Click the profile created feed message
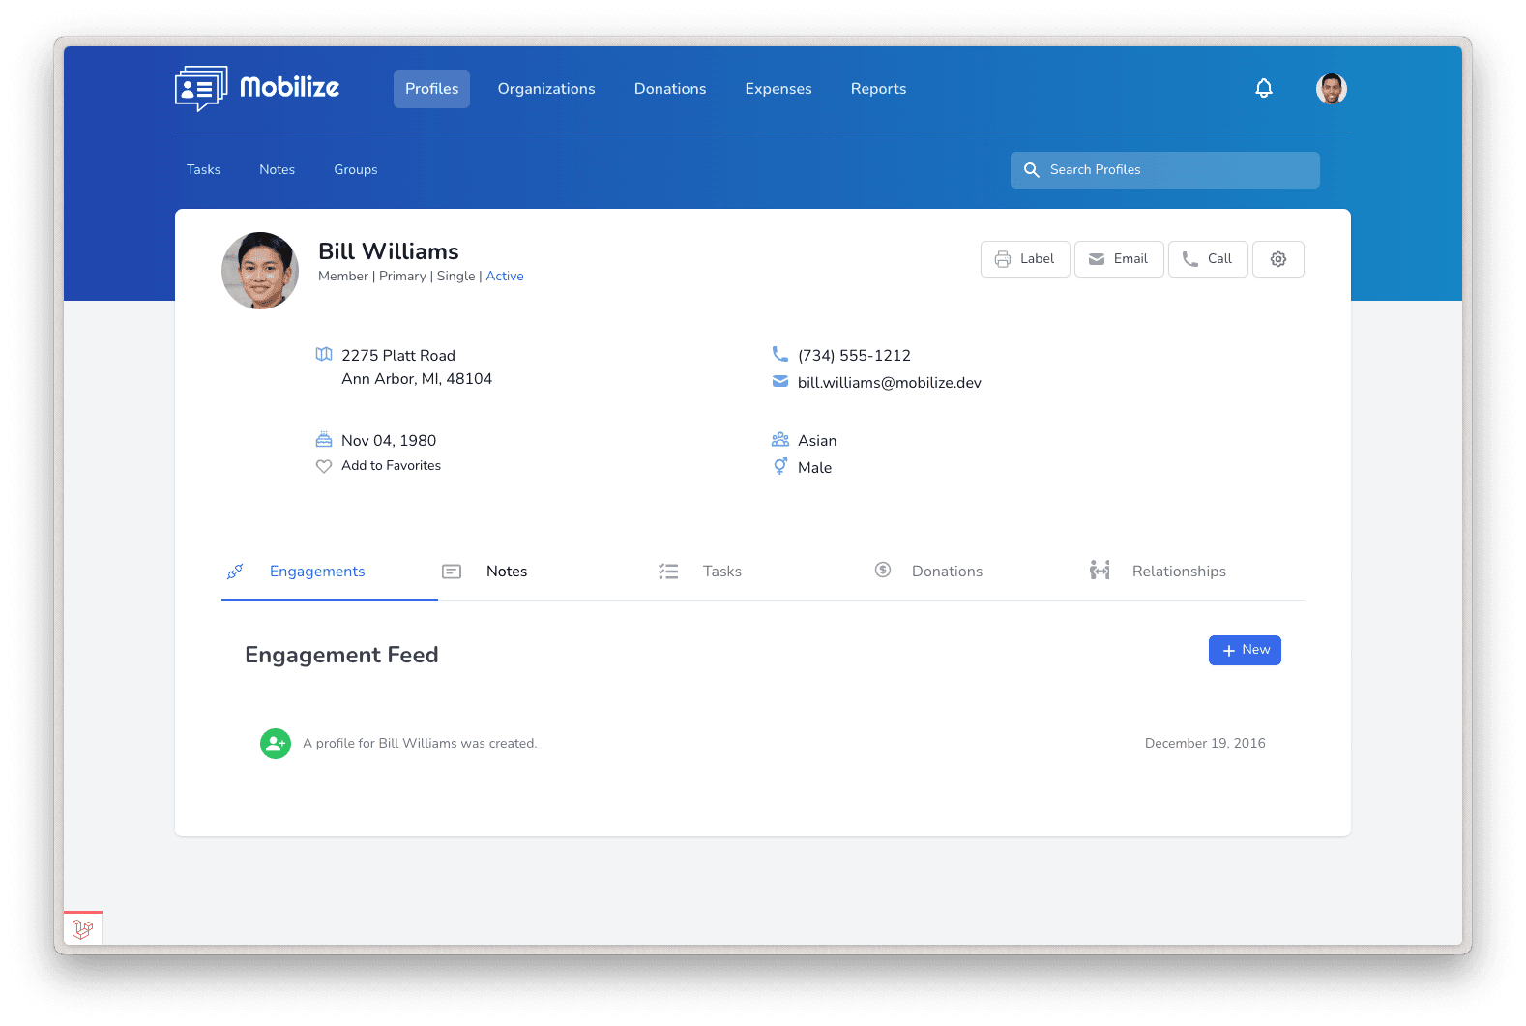Screen dimensions: 1526x1026 click(x=420, y=744)
